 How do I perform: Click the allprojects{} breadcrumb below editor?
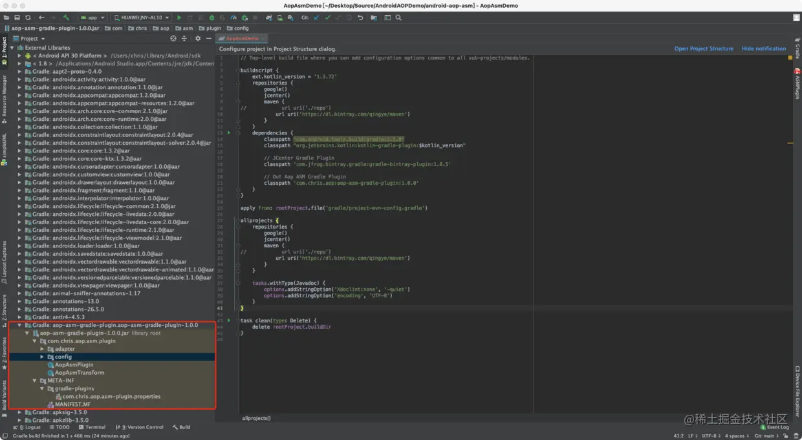(256, 418)
